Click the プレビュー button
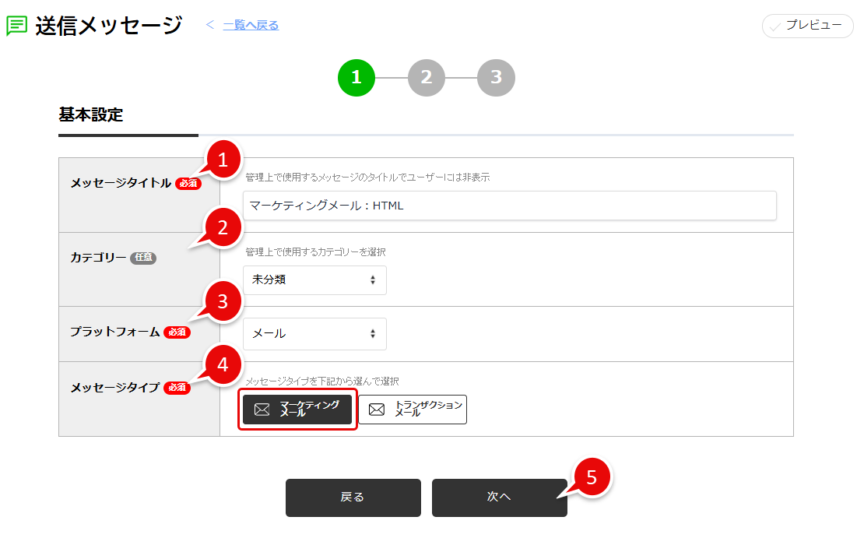The height and width of the screenshot is (538, 857). 807,26
